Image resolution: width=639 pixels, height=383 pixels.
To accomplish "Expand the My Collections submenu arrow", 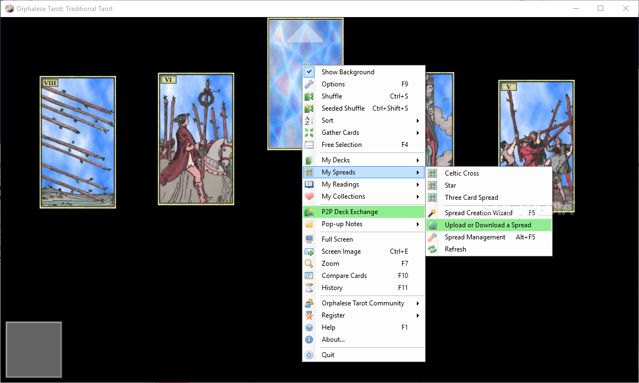I will click(x=418, y=196).
